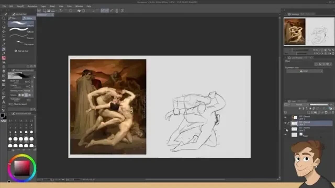Pick a color in the color wheel square

[22, 168]
